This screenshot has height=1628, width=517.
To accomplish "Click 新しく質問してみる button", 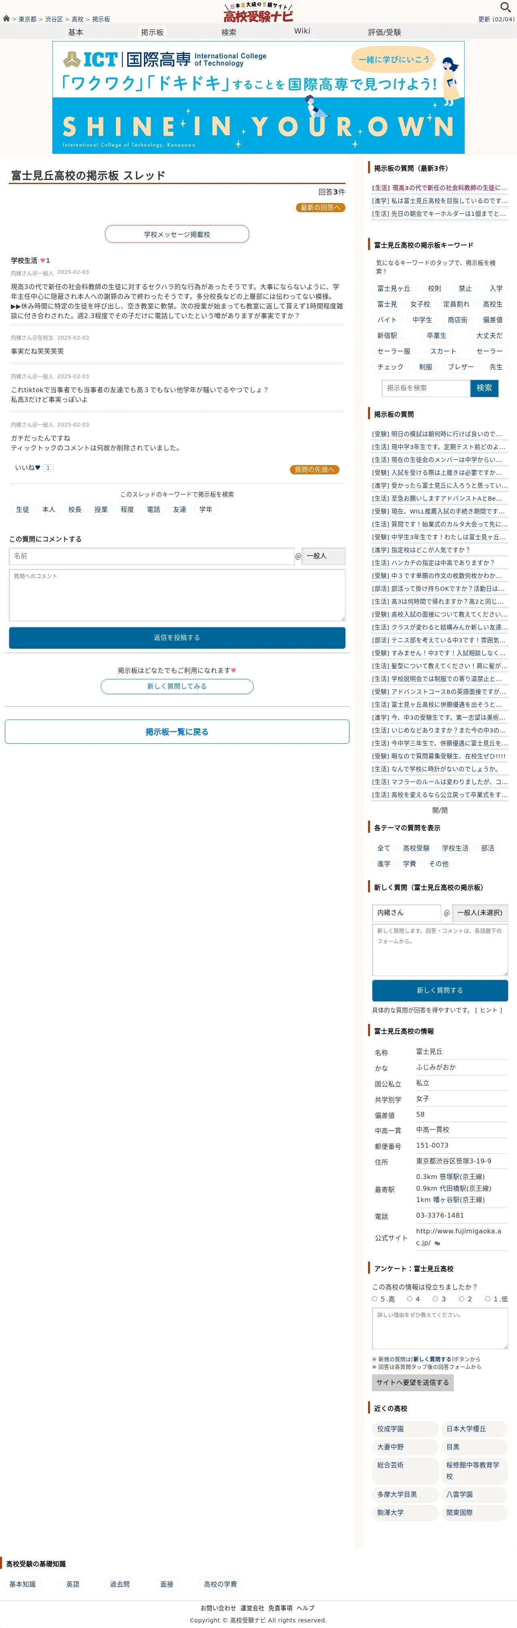I will [x=177, y=686].
